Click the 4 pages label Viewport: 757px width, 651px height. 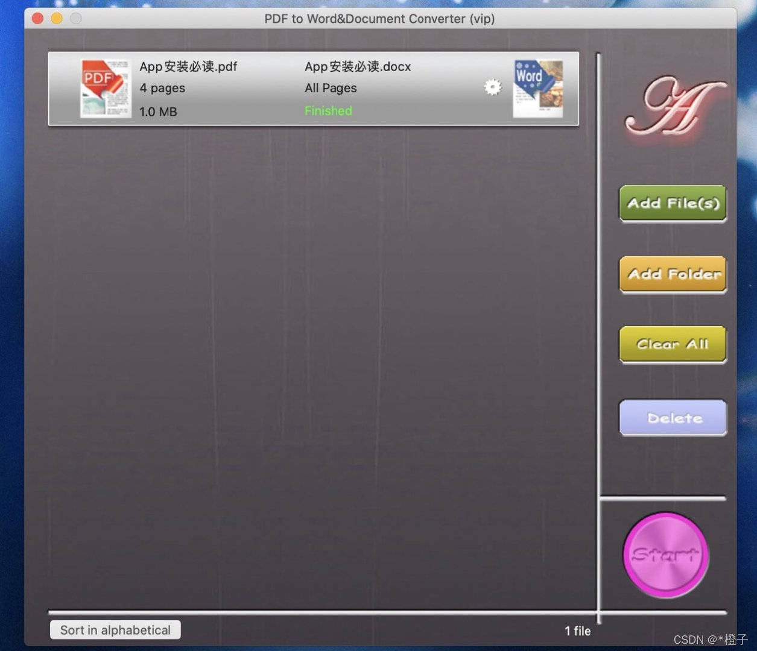coord(162,88)
